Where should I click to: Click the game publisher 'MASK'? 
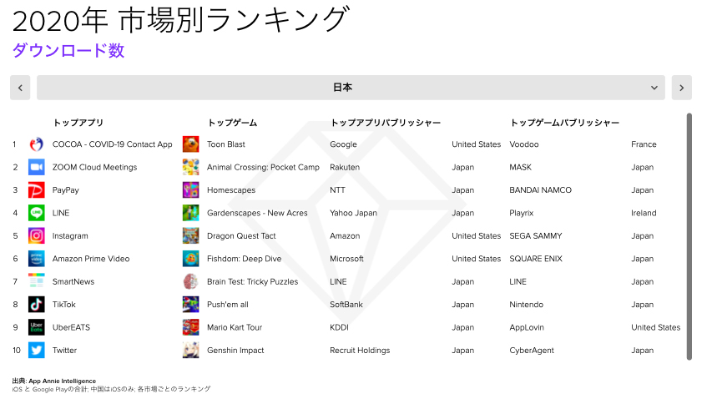(520, 167)
